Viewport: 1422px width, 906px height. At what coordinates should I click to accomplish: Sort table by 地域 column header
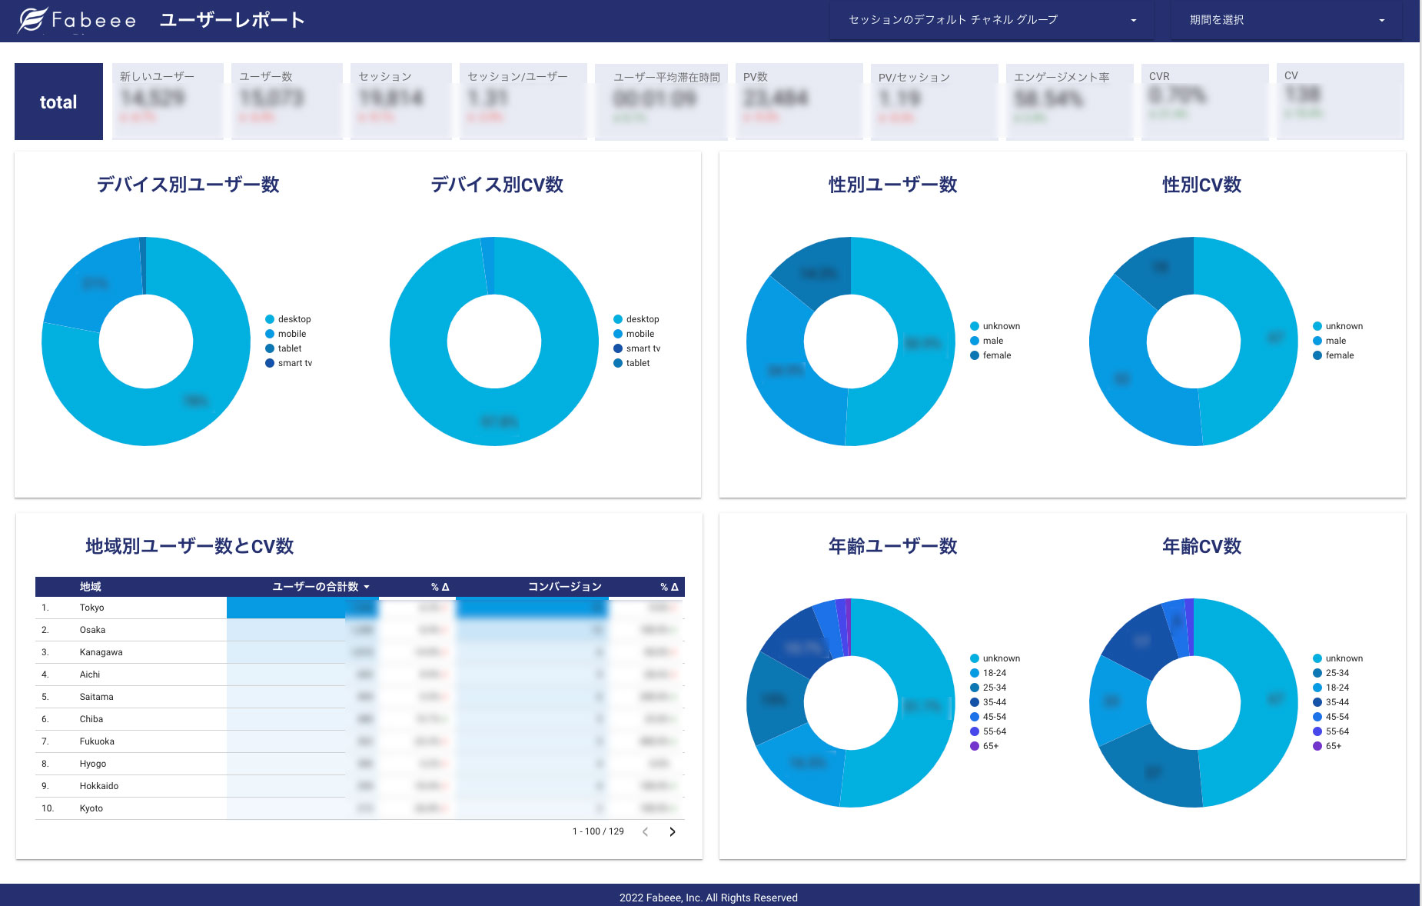tap(90, 587)
